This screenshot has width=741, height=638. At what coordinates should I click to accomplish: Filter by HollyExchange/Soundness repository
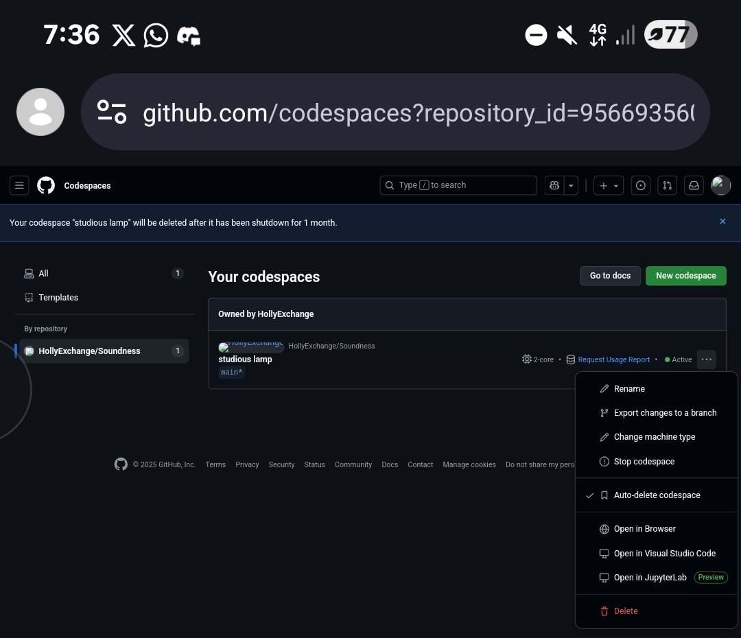[x=103, y=351]
